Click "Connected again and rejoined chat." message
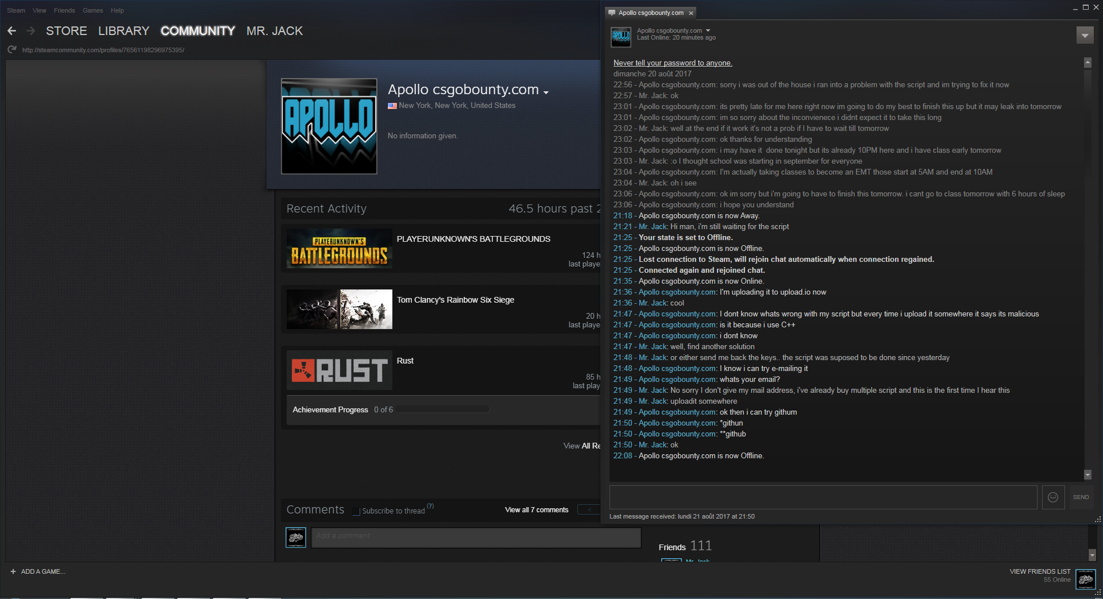 (702, 270)
